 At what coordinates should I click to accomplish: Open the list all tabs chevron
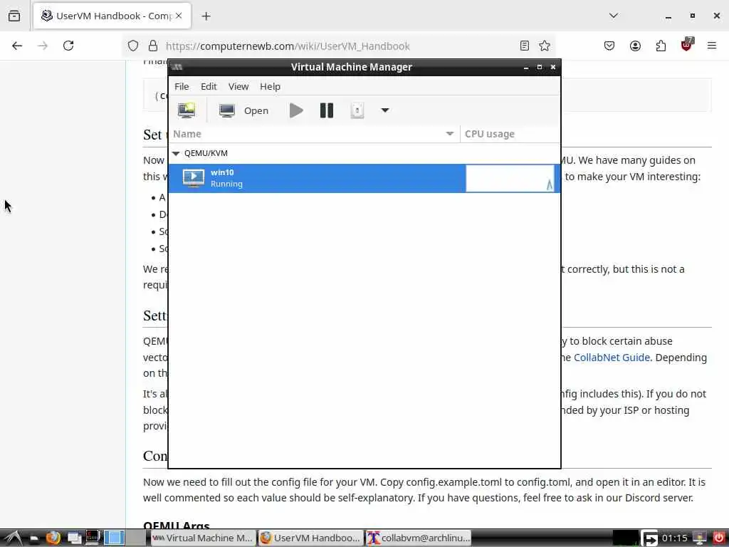click(x=613, y=16)
